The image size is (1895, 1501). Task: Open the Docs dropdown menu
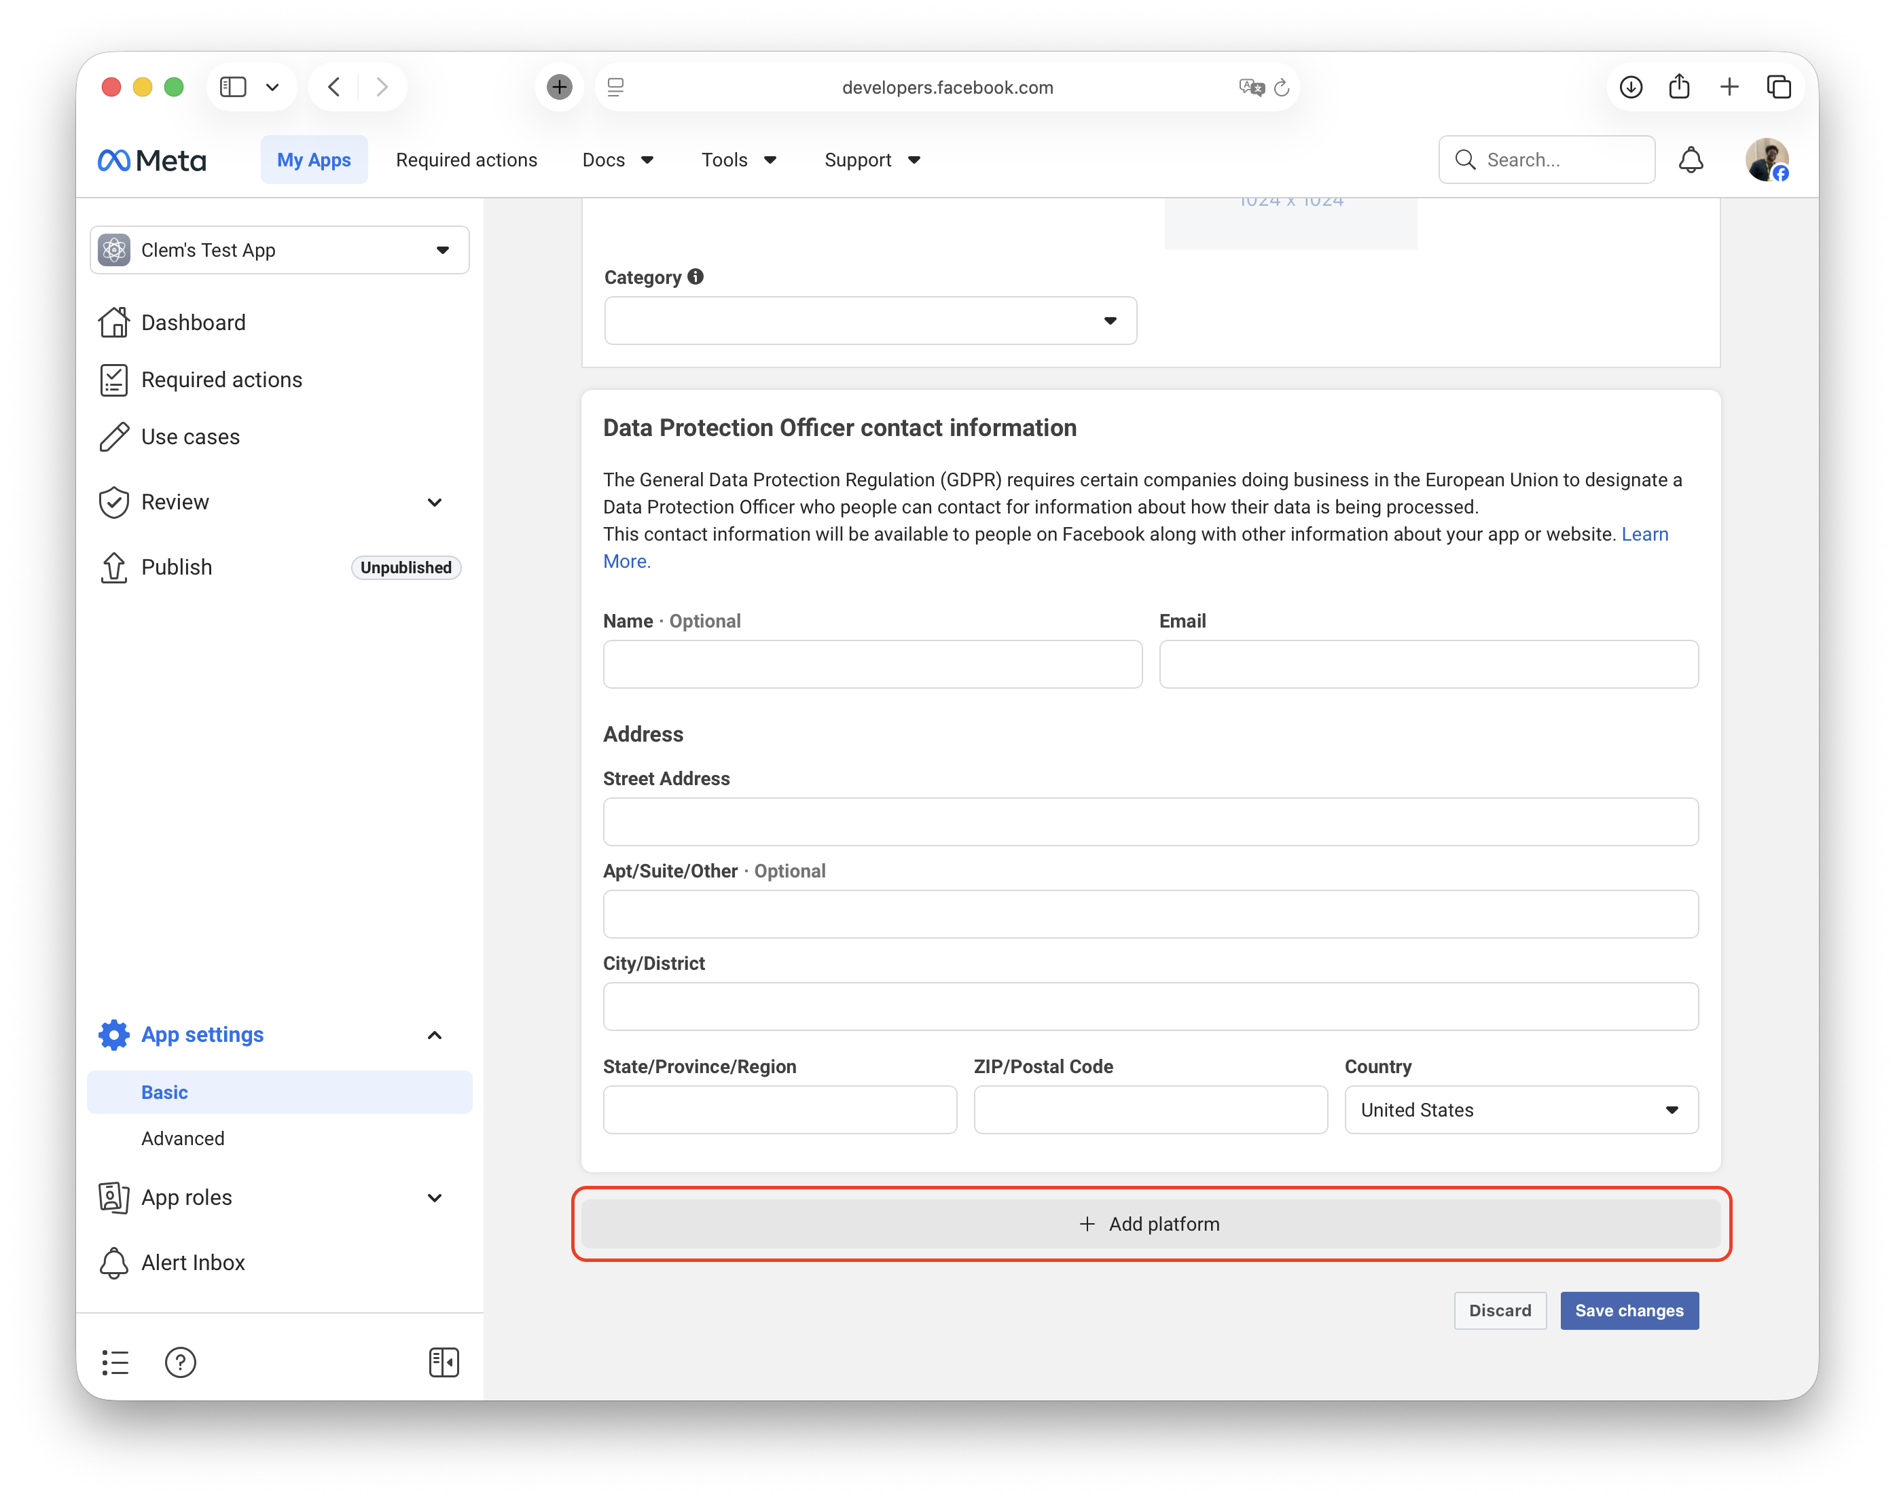click(x=618, y=160)
